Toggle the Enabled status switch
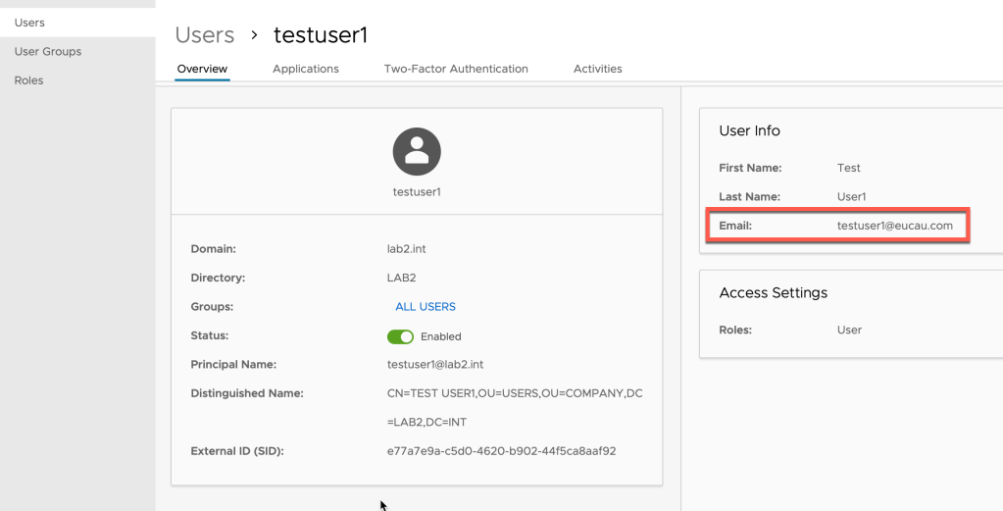This screenshot has width=1003, height=511. [401, 336]
